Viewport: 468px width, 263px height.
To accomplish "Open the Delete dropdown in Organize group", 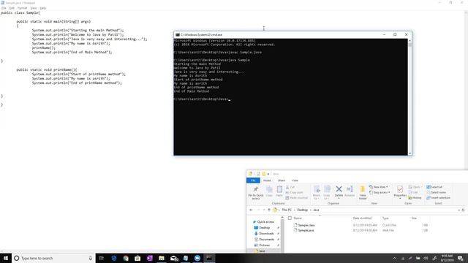I will click(339, 198).
